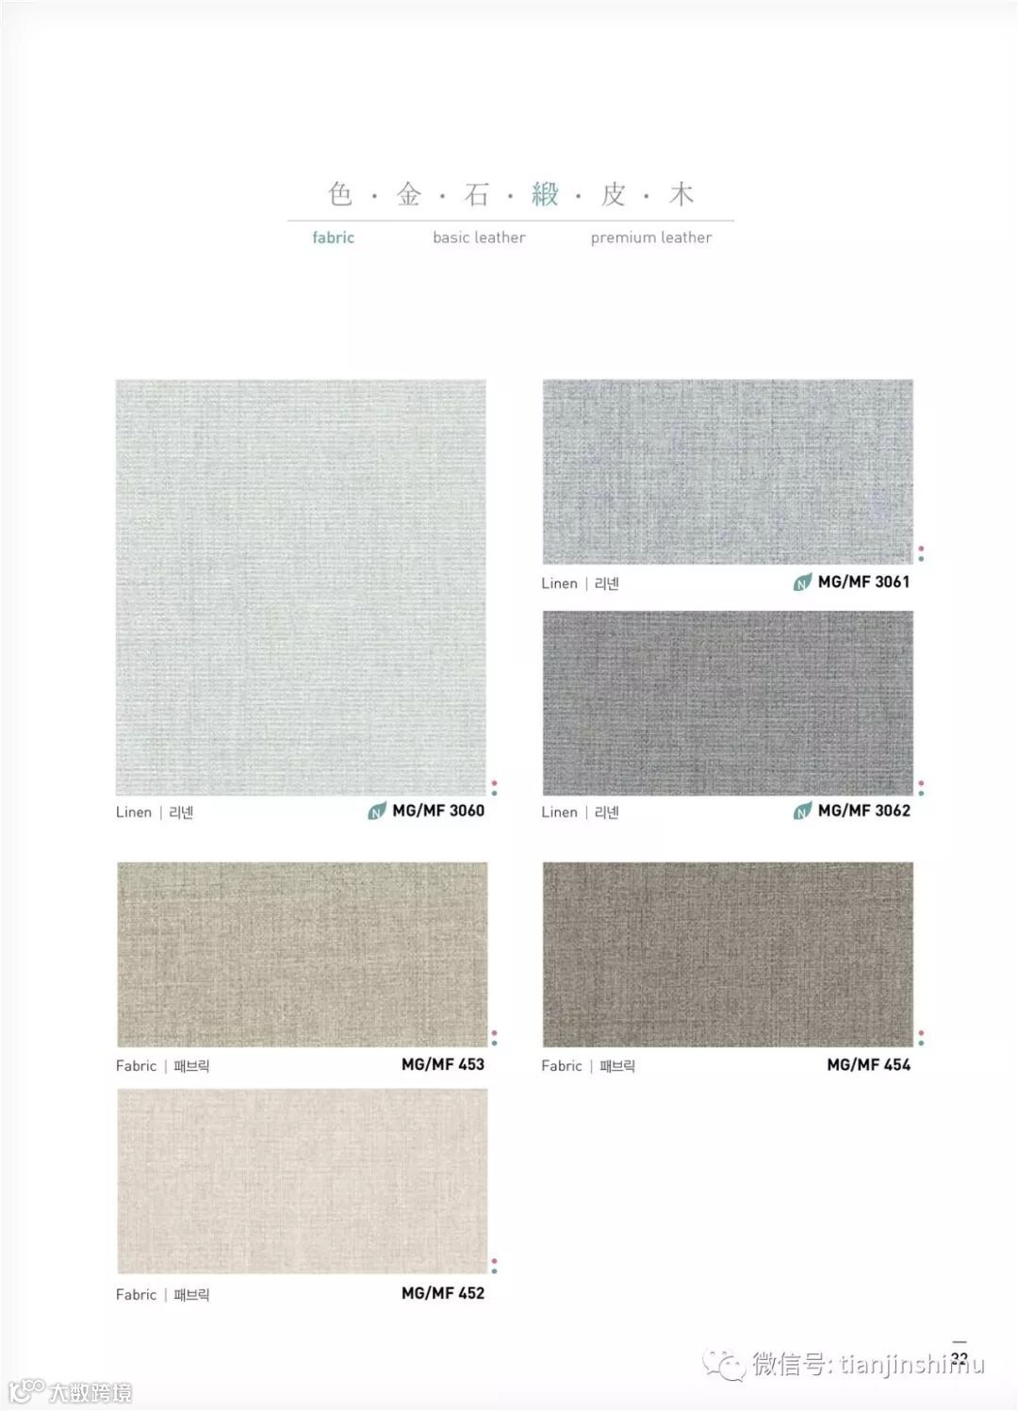Select the fabric category tab

click(334, 238)
